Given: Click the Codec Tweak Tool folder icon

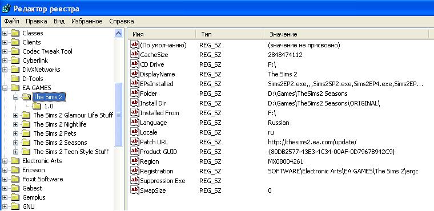Looking at the screenshot, I should point(15,51).
